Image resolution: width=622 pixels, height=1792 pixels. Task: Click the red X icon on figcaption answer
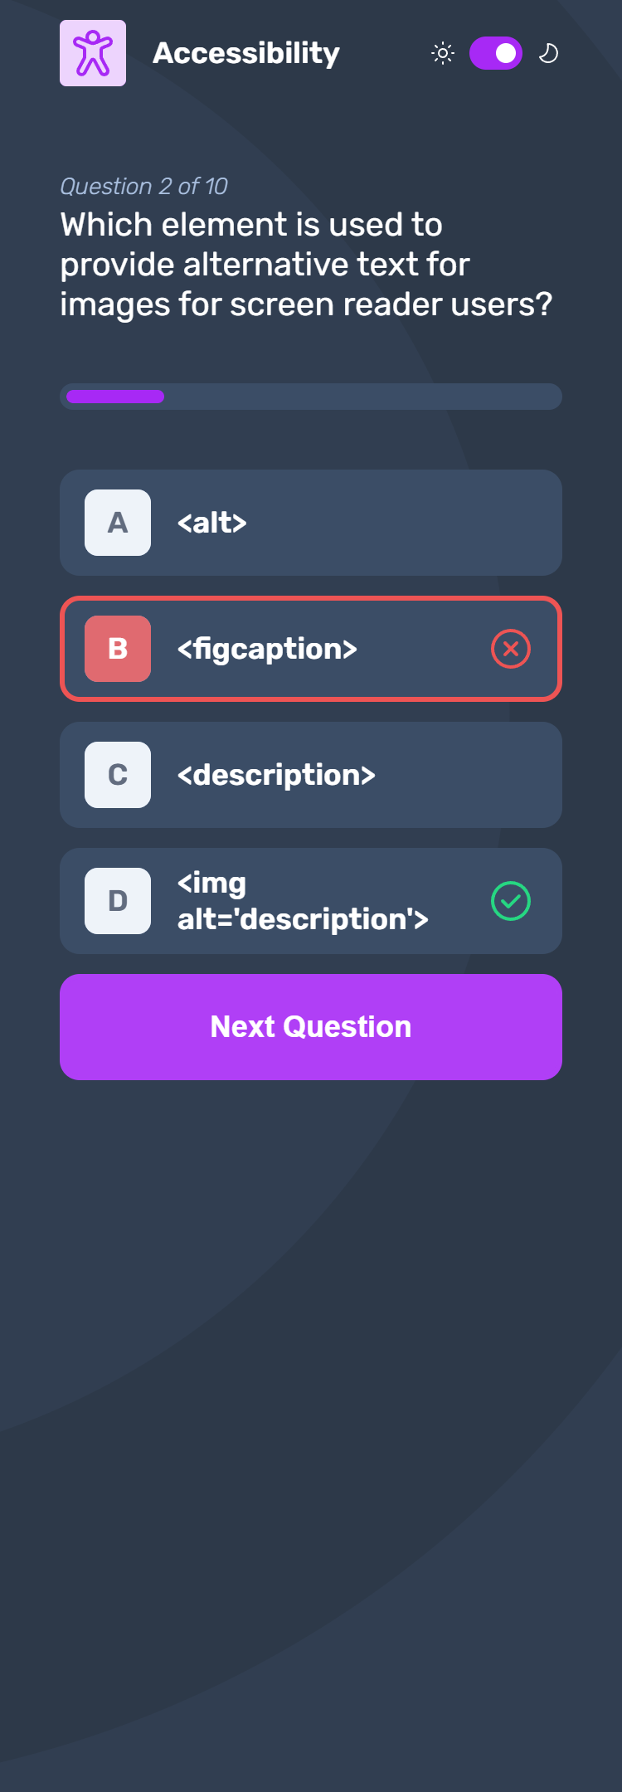point(511,649)
